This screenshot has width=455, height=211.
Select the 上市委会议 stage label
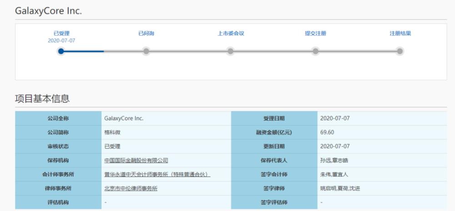pos(231,34)
